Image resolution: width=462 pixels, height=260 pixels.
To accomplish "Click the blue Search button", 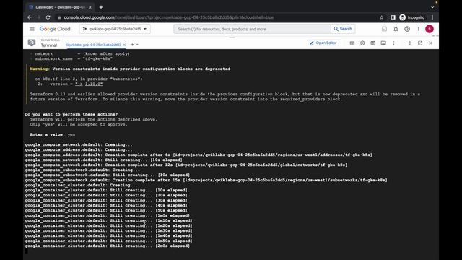I will pos(343,29).
